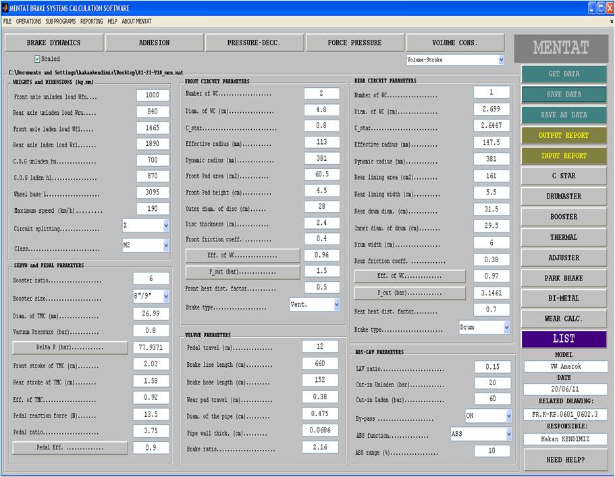Screen dimensions: 615x477
Task: Click the MENTAT app icon in title bar
Action: coord(6,8)
